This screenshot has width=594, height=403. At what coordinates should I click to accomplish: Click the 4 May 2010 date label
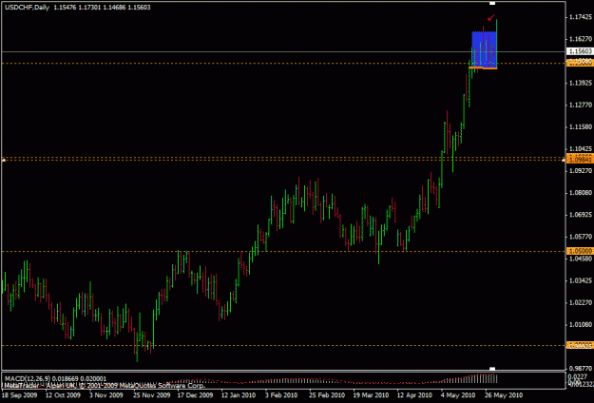point(458,395)
